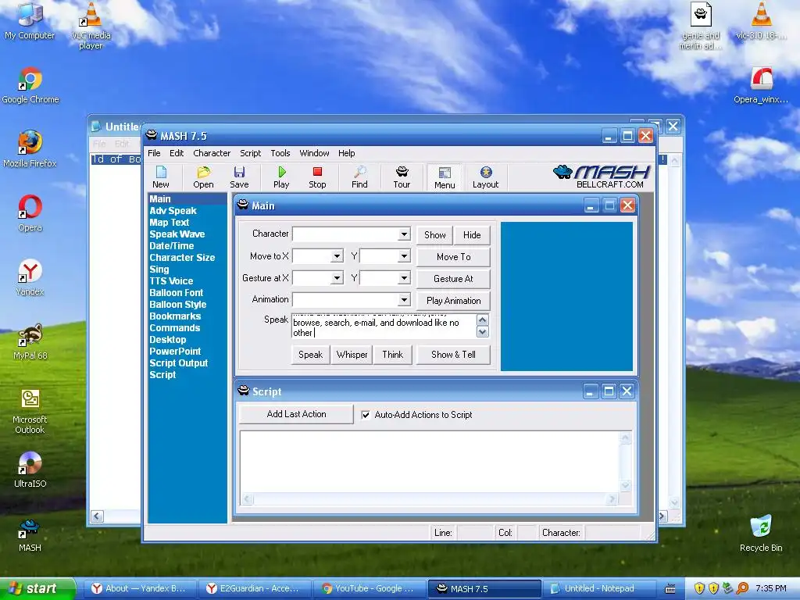Select the UltraISO desktop icon
The image size is (800, 600).
tap(30, 470)
